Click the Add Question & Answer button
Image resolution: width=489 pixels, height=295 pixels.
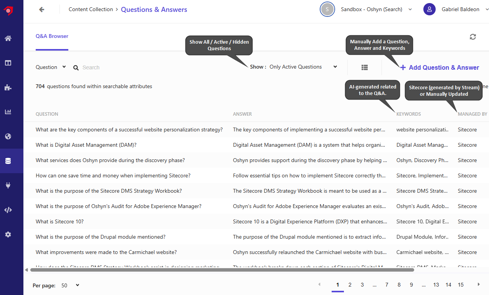click(x=439, y=67)
